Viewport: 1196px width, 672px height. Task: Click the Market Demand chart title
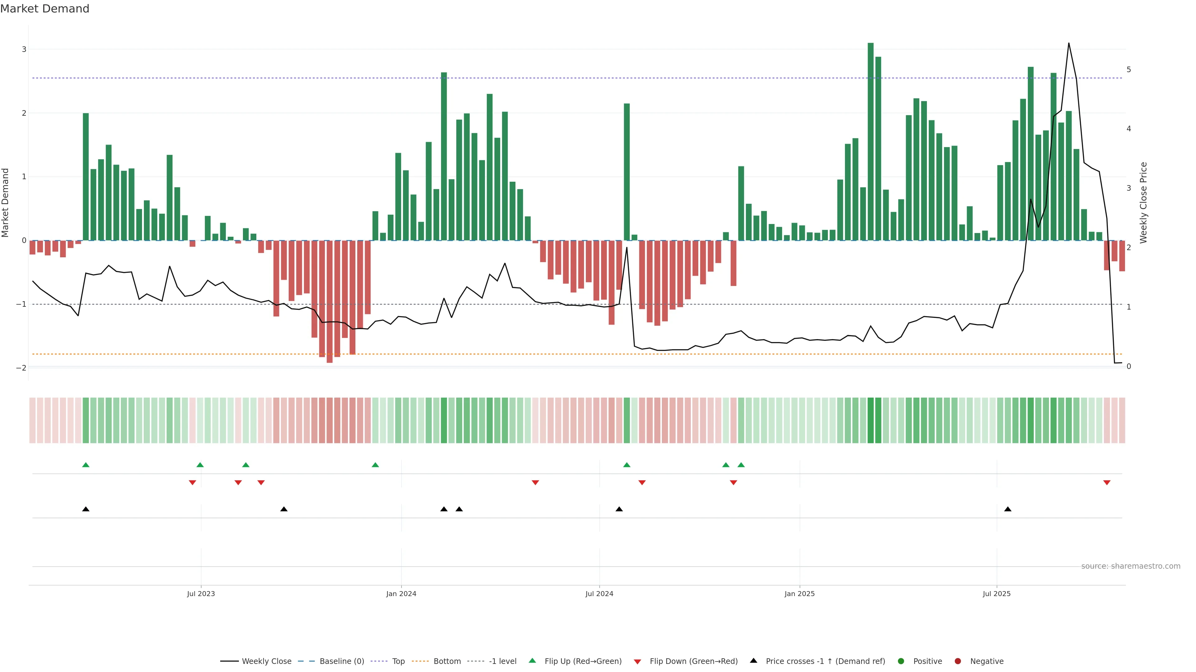[45, 9]
